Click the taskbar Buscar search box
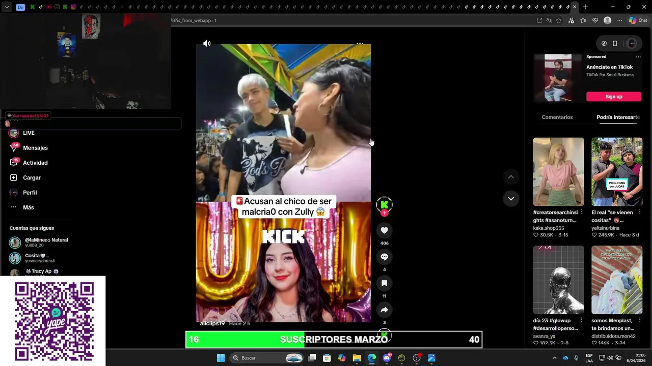Viewport: 652px width, 366px height. [x=267, y=358]
